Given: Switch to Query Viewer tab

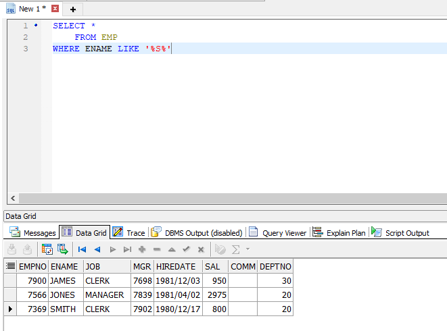Looking at the screenshot, I should pos(277,233).
